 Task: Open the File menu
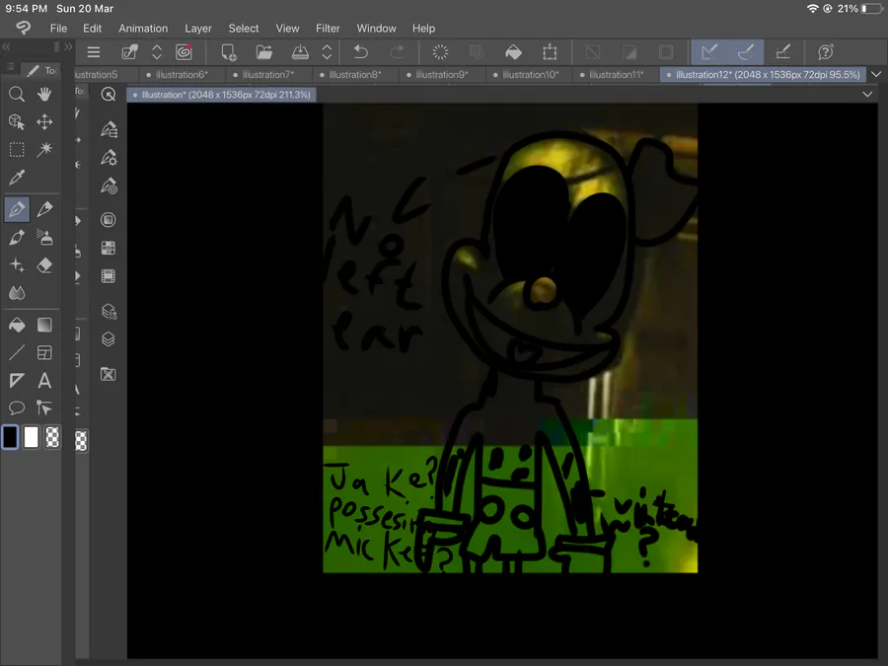58,29
